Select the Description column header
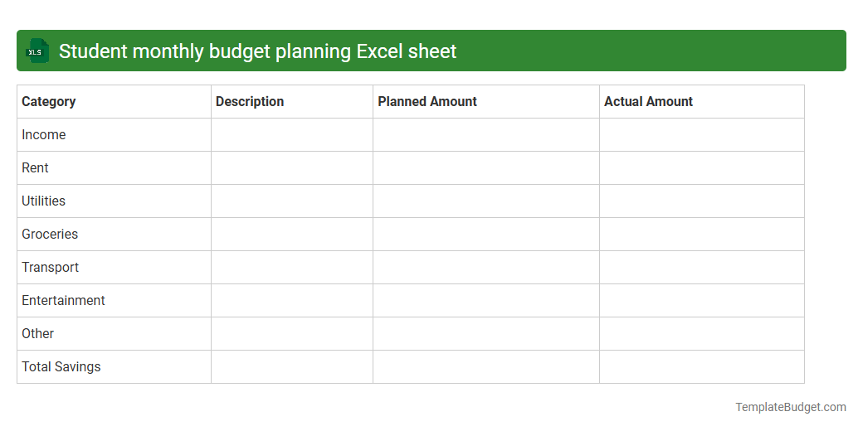The image size is (863, 431). (292, 102)
